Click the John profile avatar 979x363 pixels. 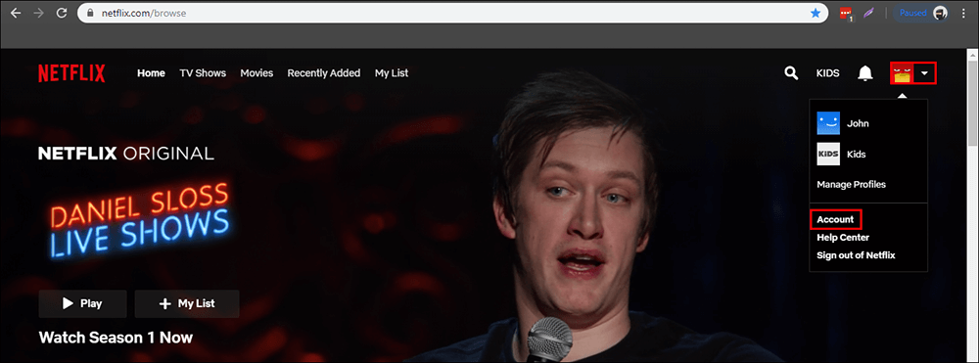pyautogui.click(x=828, y=123)
